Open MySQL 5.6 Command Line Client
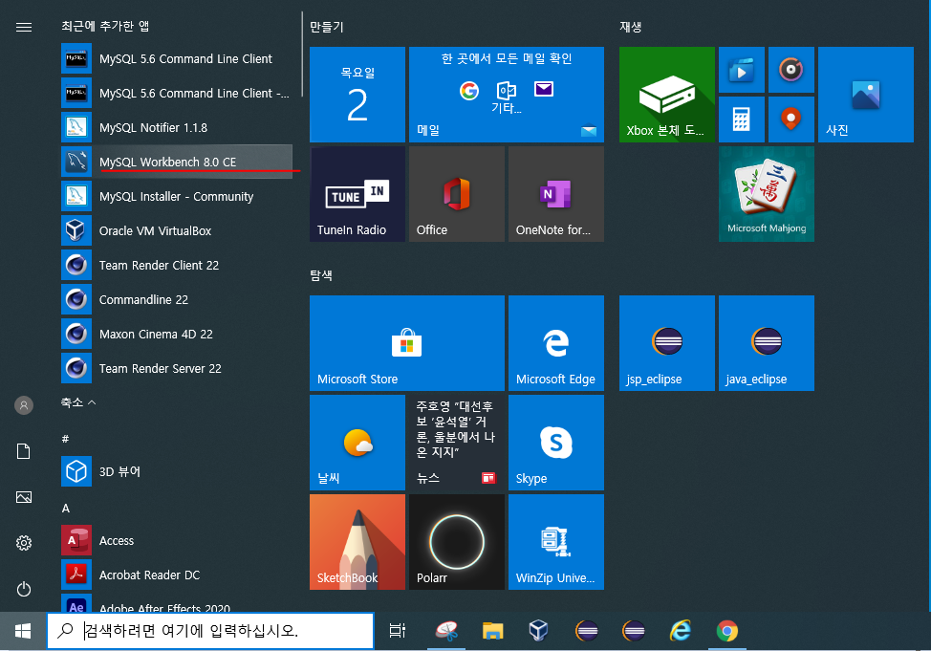Image resolution: width=931 pixels, height=651 pixels. coord(176,59)
